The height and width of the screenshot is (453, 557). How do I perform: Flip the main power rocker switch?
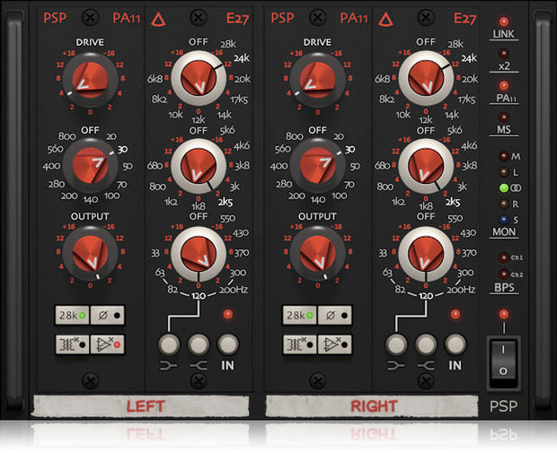503,362
